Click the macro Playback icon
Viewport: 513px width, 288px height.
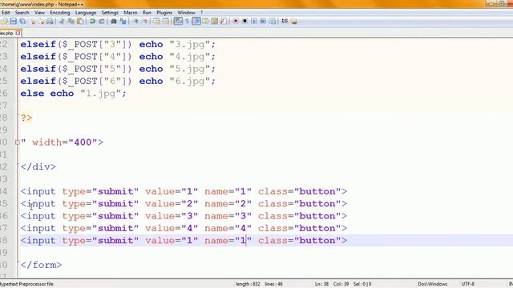tap(254, 22)
